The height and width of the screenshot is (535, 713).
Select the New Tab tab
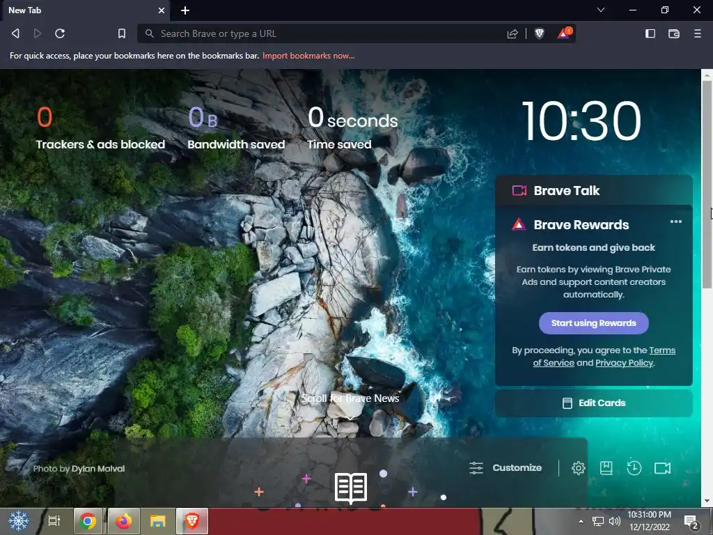(x=85, y=10)
